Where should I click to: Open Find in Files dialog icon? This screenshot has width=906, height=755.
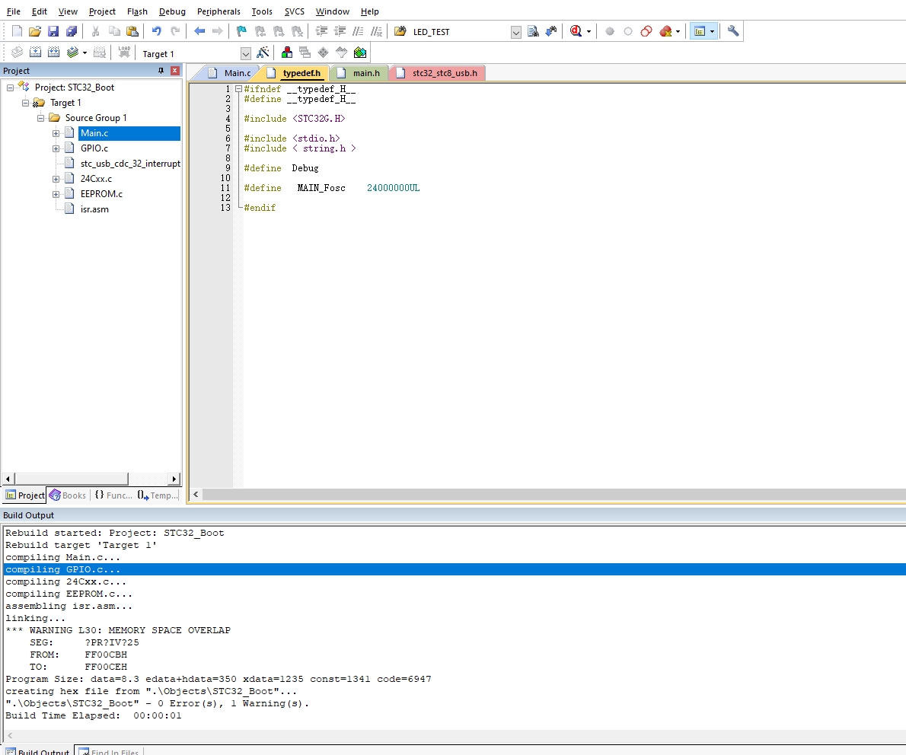tap(400, 31)
